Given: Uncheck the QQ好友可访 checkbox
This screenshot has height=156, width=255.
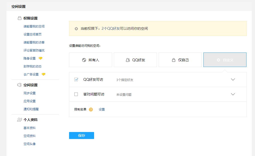Looking at the screenshot, I should (76, 80).
